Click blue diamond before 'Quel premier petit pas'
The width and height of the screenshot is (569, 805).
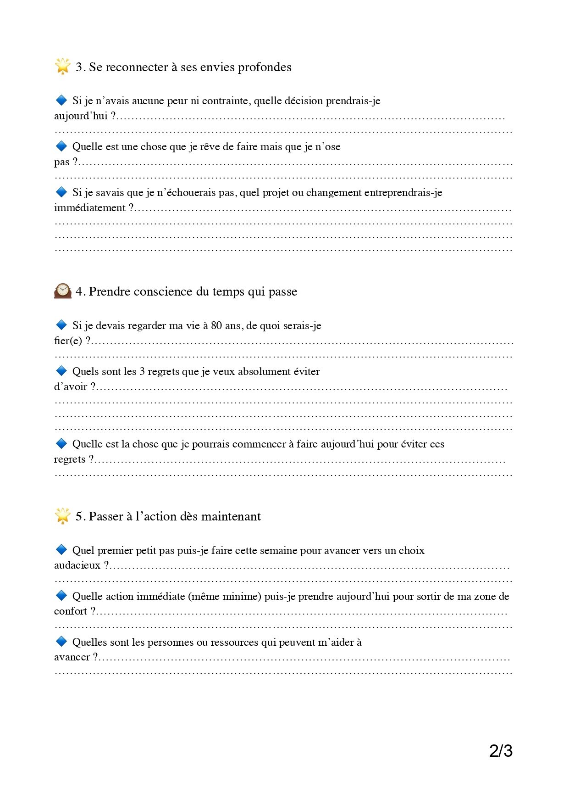pos(61,549)
